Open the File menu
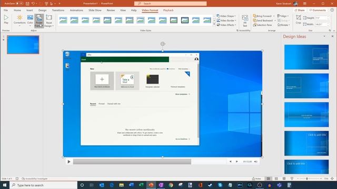337x189 pixels. click(x=6, y=10)
